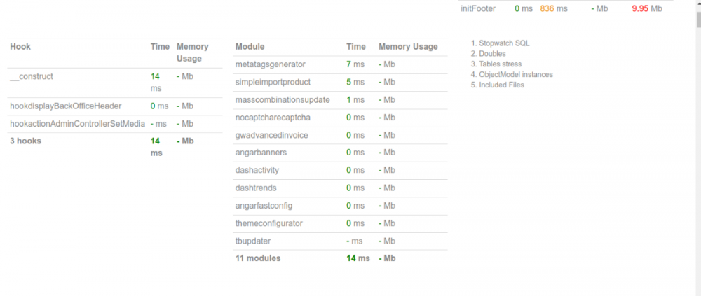This screenshot has width=701, height=296.
Task: Select the themeconfigurator module entry
Action: coord(268,223)
